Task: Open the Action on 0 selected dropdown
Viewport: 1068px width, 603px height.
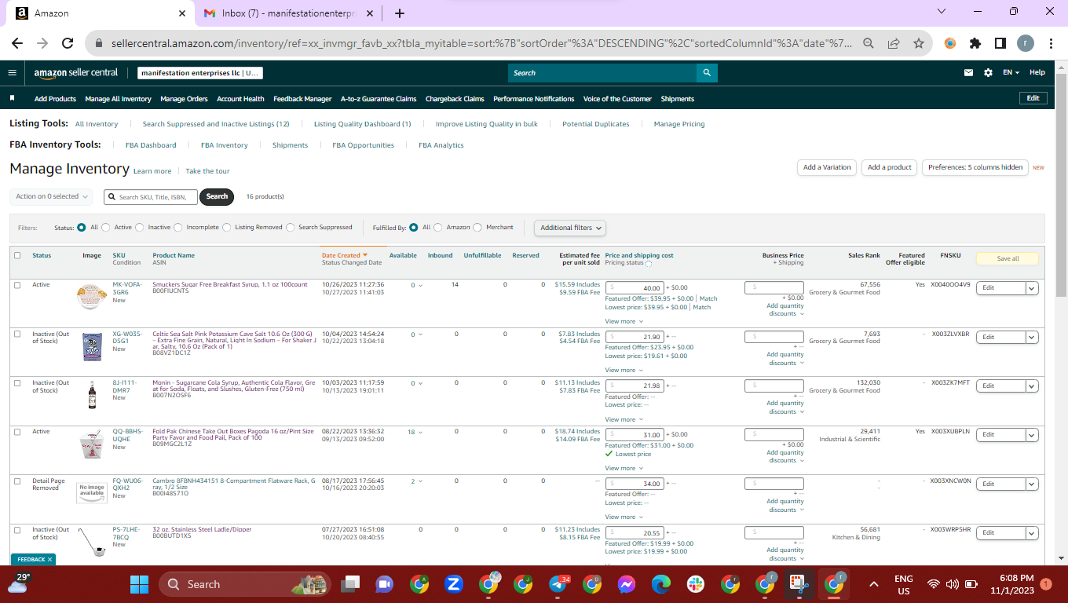Action: point(52,196)
